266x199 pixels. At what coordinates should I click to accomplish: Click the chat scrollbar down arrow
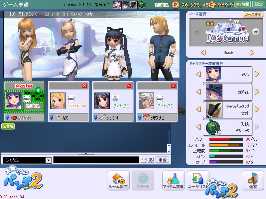169,151
